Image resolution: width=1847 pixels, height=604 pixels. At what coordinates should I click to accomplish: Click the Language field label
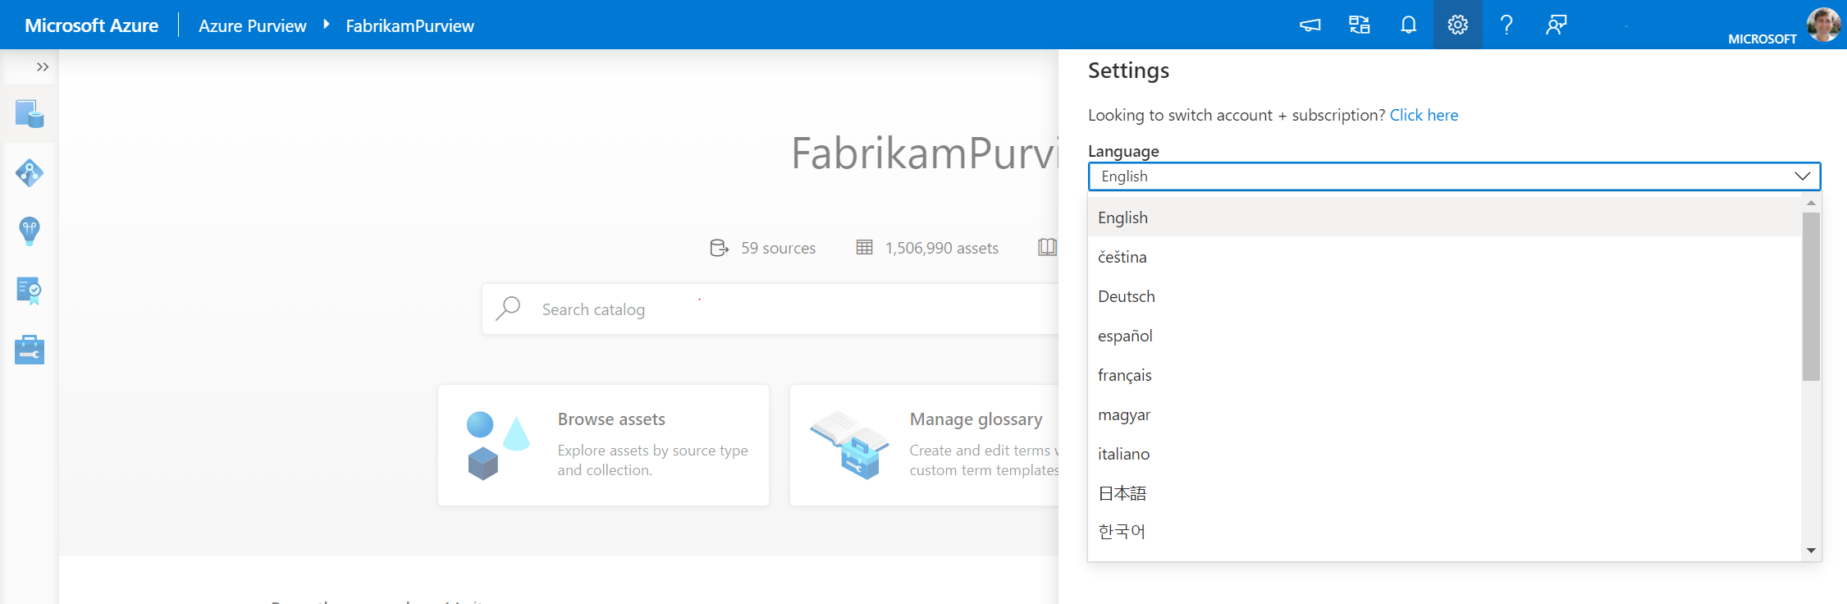point(1123,151)
